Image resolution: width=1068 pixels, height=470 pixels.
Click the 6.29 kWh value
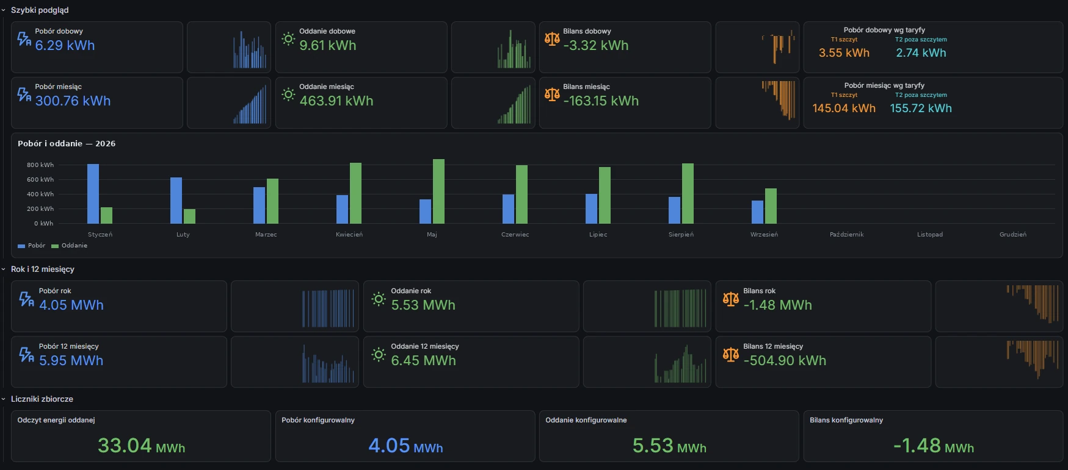pos(65,46)
